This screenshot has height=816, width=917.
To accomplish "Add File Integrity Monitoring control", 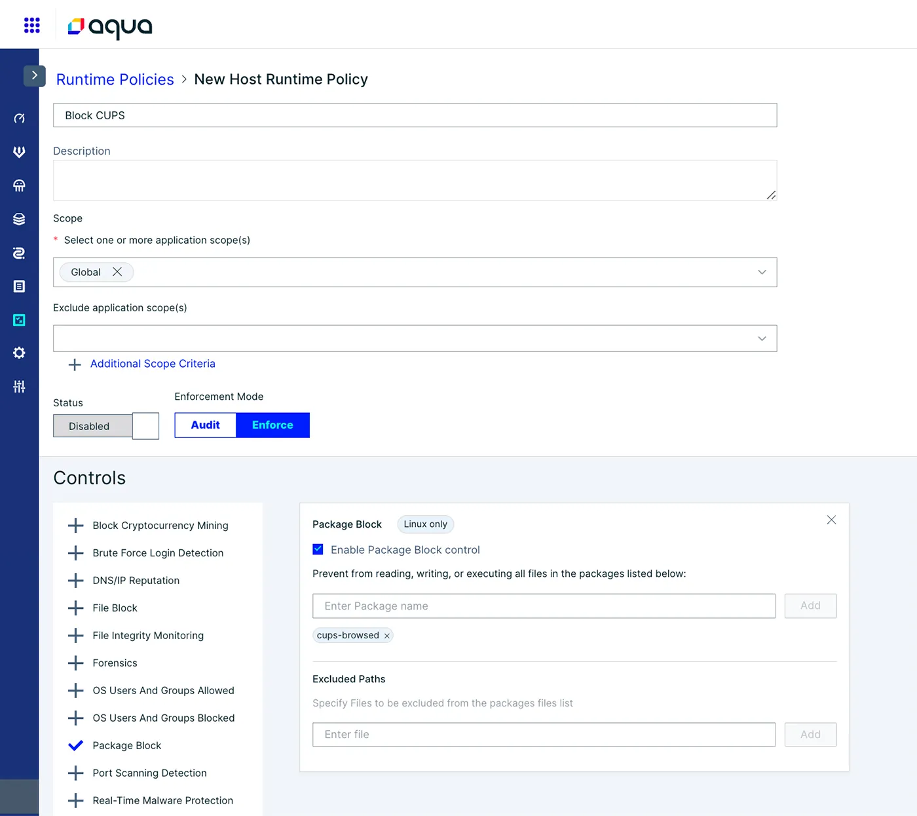I will click(76, 636).
